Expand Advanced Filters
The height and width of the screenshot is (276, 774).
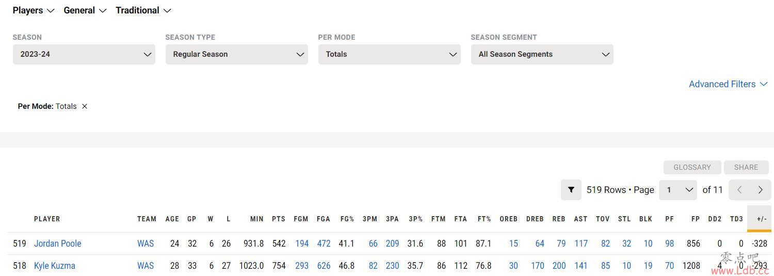pos(728,84)
